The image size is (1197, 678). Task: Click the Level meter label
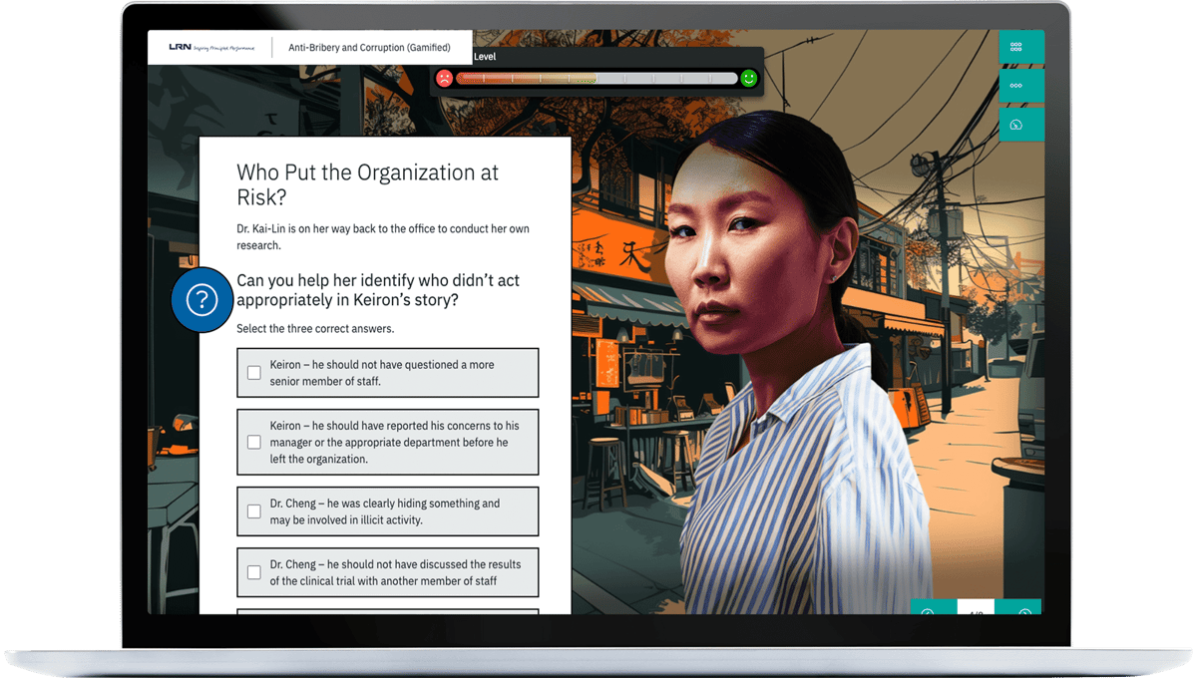(x=485, y=57)
